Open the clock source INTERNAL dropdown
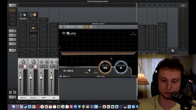 [50, 102]
